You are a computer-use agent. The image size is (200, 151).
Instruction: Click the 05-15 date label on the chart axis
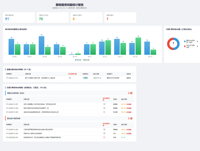[150, 57]
